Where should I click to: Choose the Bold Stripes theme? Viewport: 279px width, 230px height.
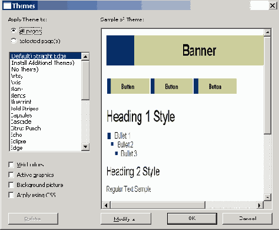pos(45,109)
